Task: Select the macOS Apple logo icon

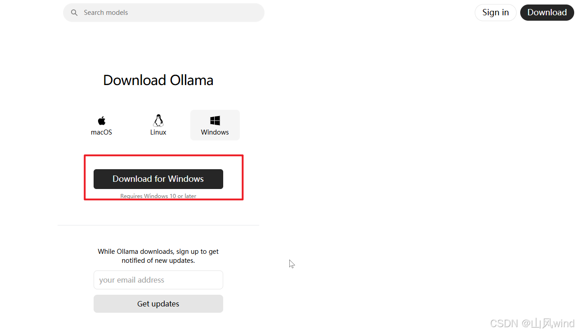Action: tap(102, 121)
